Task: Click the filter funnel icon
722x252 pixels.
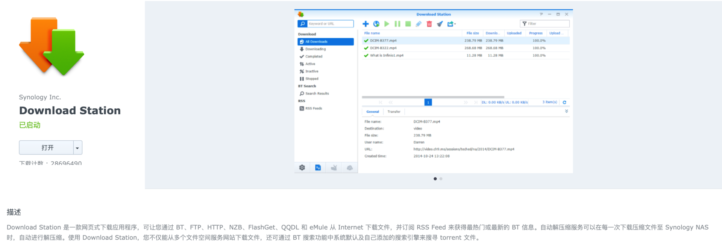Action: pyautogui.click(x=524, y=24)
